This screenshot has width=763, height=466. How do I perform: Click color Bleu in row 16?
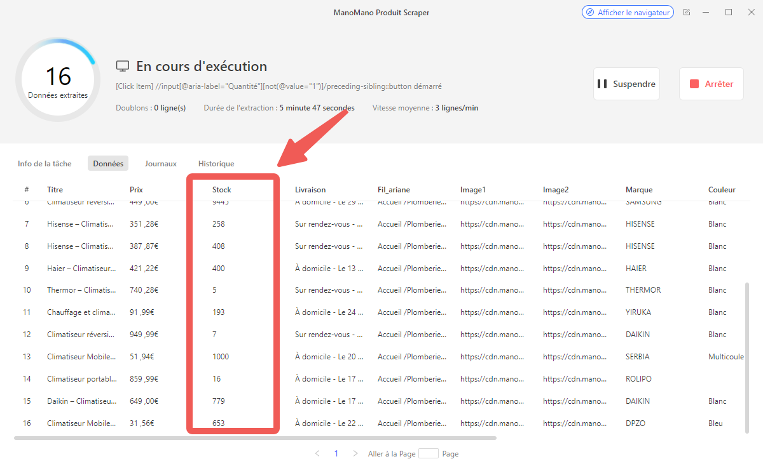(716, 423)
